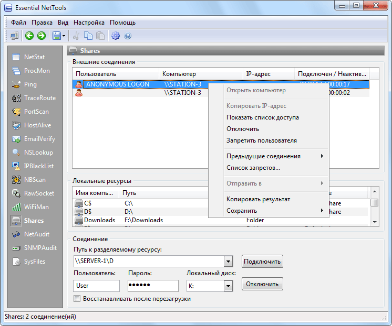Open the Настройка menu
The image size is (392, 326).
[89, 23]
